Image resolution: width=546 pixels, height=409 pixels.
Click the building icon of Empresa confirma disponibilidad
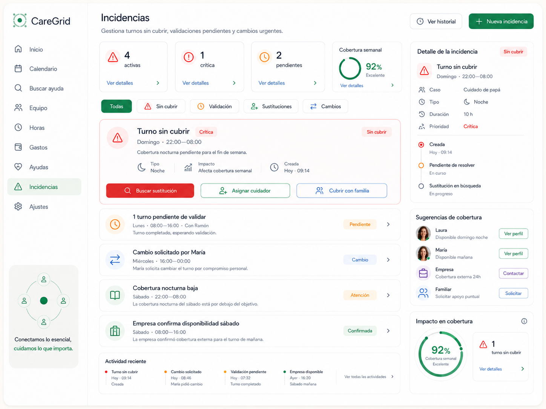click(x=115, y=331)
